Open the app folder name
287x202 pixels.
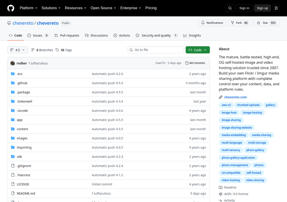tap(20, 120)
